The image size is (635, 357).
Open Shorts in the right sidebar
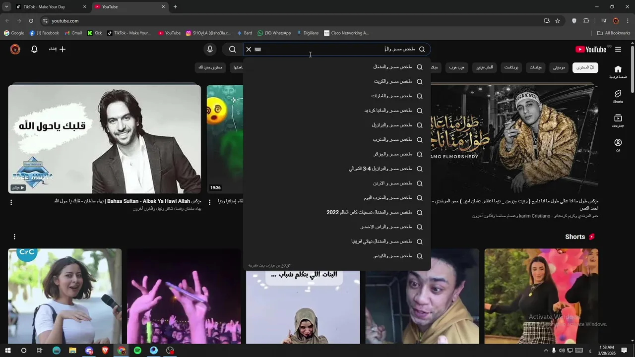coord(618,96)
